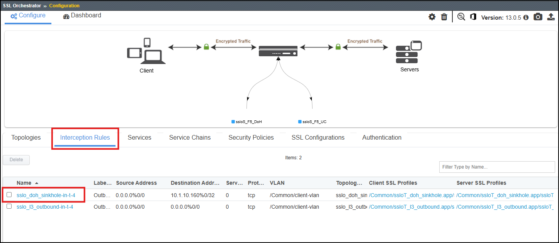The width and height of the screenshot is (559, 243).
Task: Click the VLAN column header
Action: coord(277,183)
